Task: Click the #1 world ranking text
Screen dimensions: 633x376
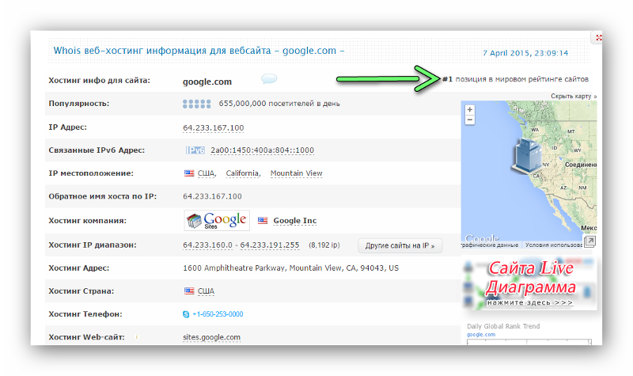Action: point(515,79)
